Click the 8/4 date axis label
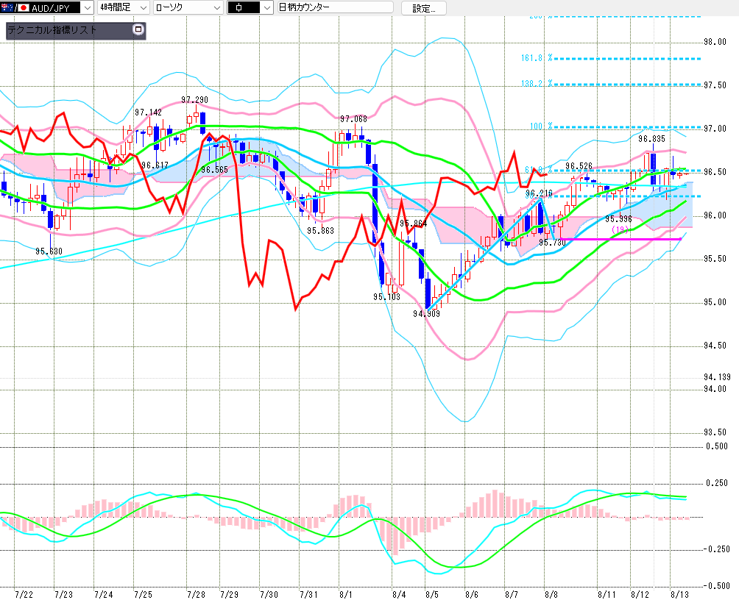Screen dimensions: 739x600 click(x=399, y=594)
